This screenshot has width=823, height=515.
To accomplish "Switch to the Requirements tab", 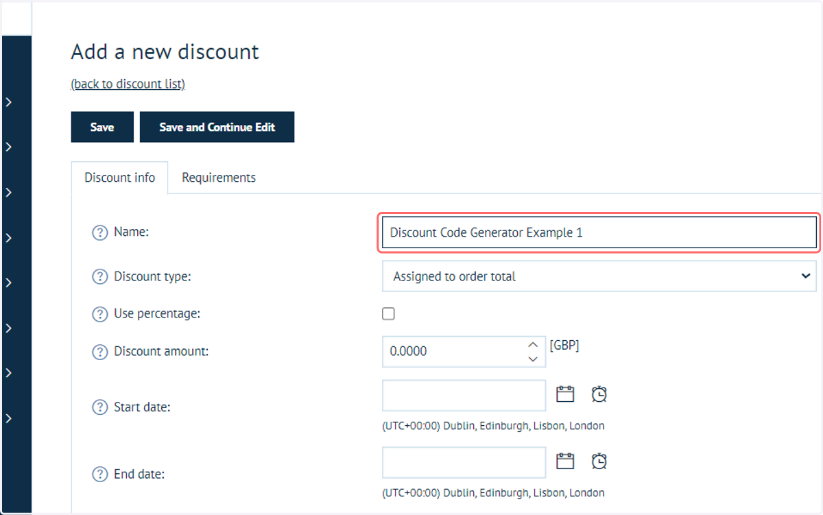I will coord(219,178).
